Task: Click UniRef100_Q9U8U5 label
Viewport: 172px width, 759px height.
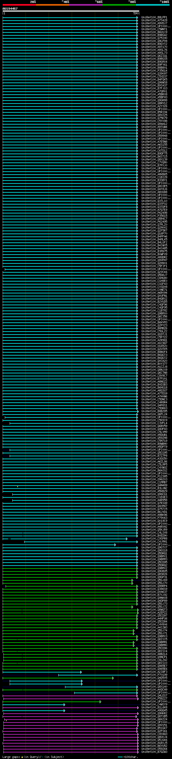Action: click(154, 571)
